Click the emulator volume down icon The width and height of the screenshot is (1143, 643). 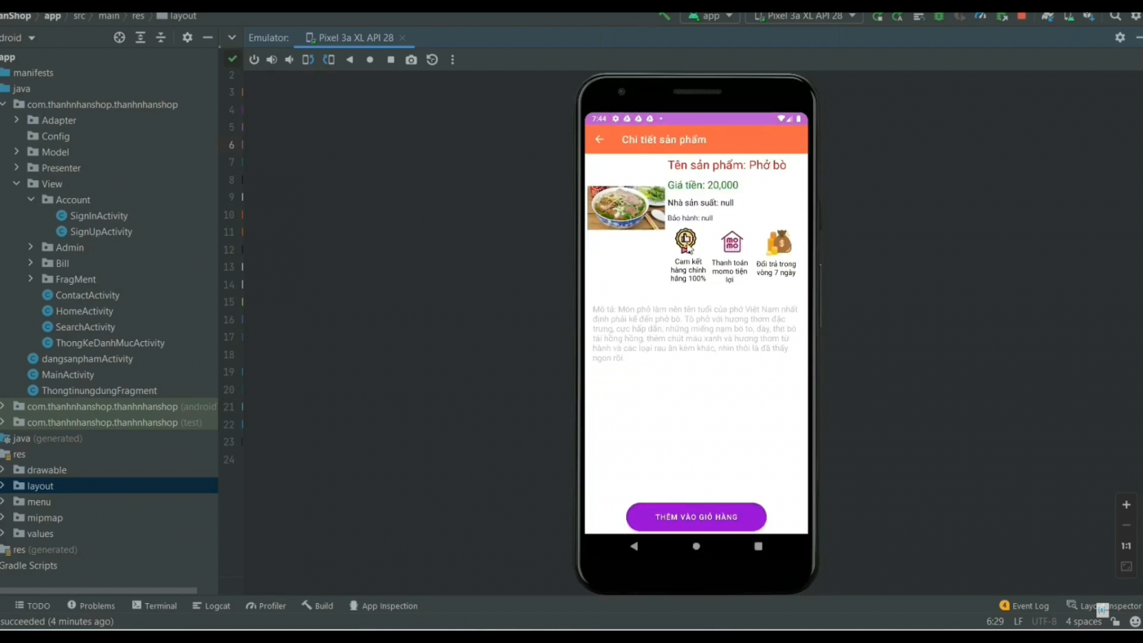[x=289, y=60]
